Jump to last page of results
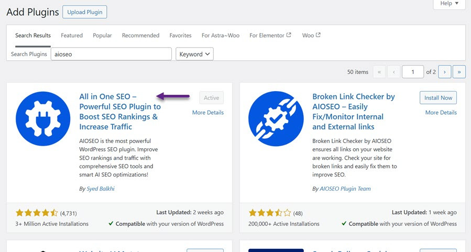471x252 pixels. pos(459,72)
